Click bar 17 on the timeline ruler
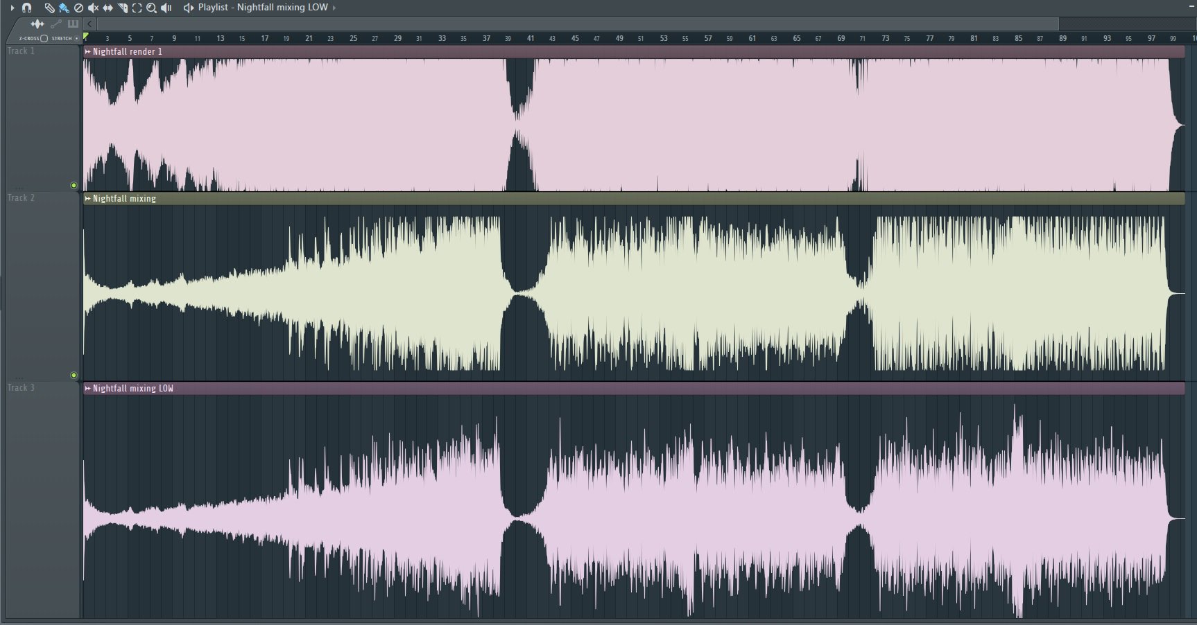 [x=265, y=39]
